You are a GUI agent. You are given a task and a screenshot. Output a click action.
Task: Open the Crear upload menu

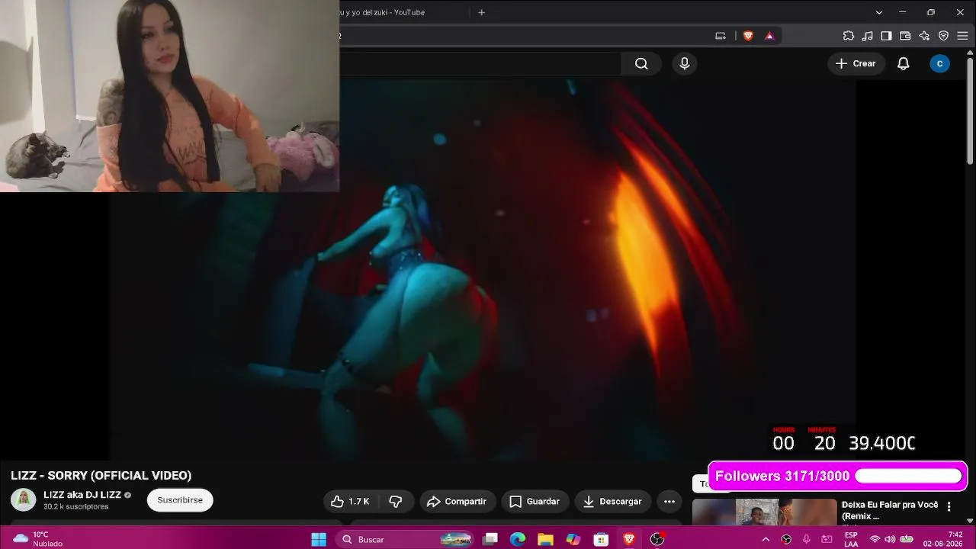[856, 64]
